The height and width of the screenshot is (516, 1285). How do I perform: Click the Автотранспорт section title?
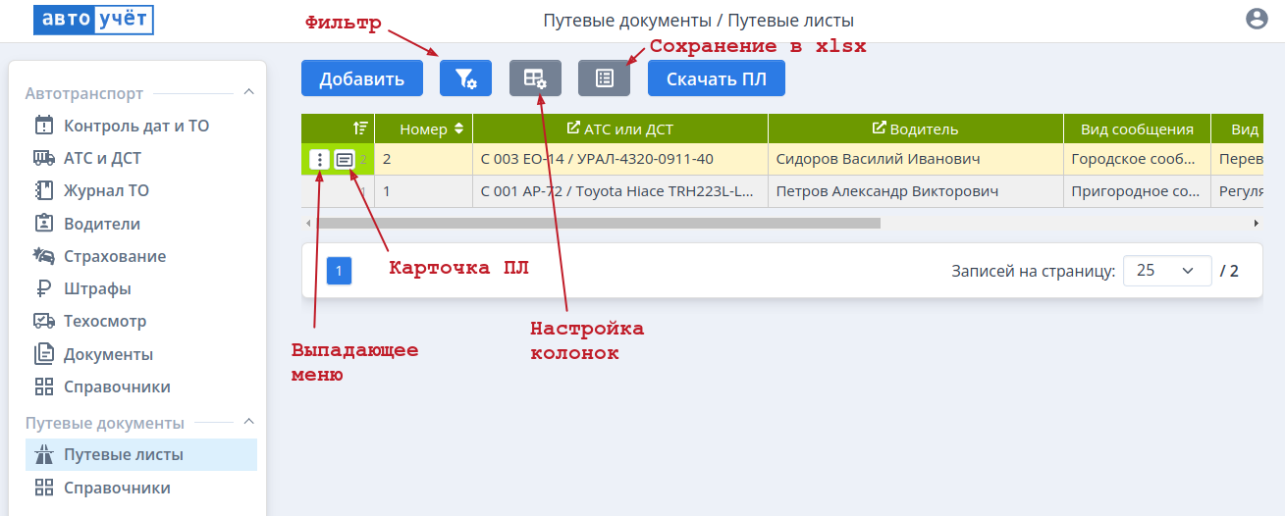(83, 93)
